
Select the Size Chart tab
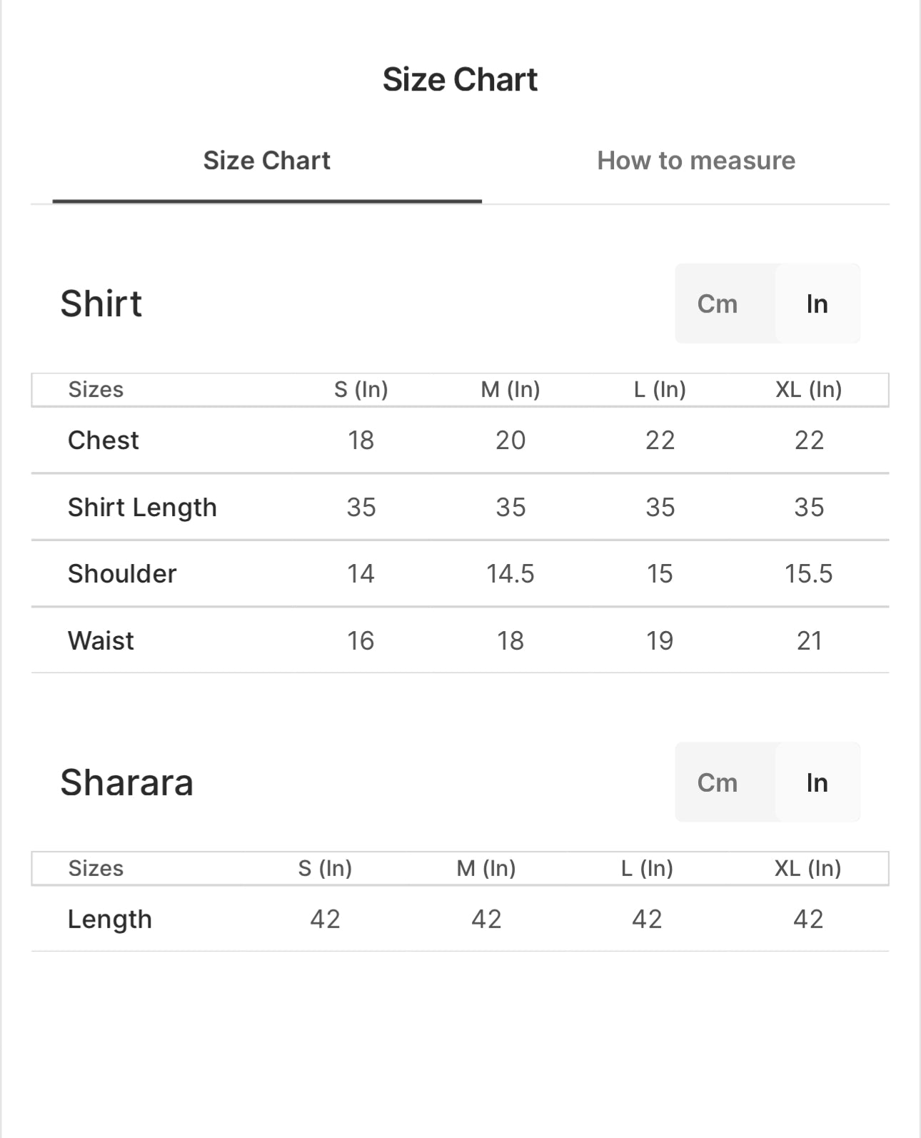click(267, 161)
